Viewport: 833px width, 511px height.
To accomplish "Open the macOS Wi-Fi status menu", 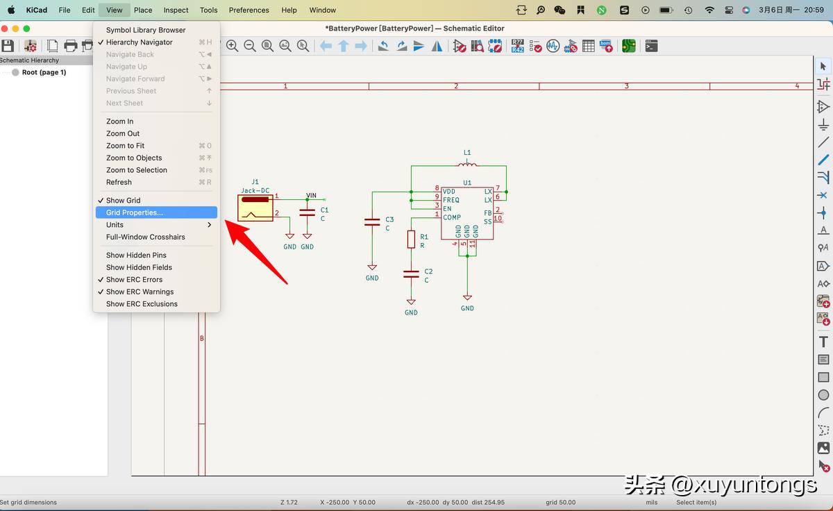I will [709, 10].
